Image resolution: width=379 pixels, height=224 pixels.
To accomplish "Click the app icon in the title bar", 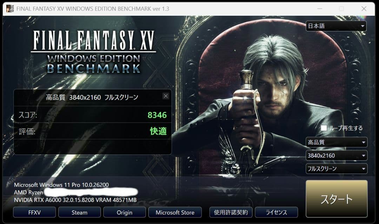I will [x=10, y=9].
